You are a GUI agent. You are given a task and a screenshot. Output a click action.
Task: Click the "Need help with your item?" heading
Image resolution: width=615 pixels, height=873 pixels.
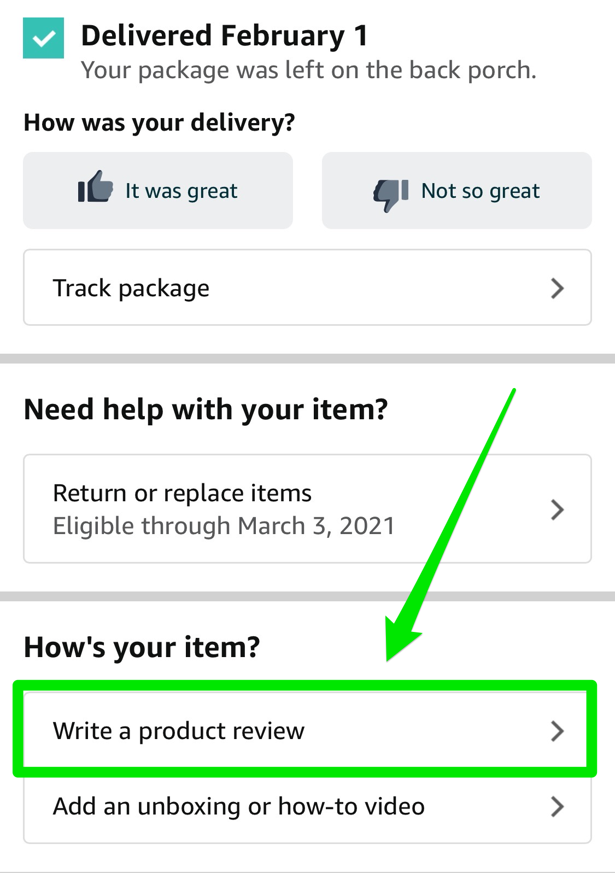point(206,409)
